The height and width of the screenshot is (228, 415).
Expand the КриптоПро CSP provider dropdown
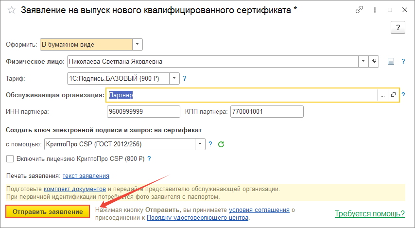200,144
